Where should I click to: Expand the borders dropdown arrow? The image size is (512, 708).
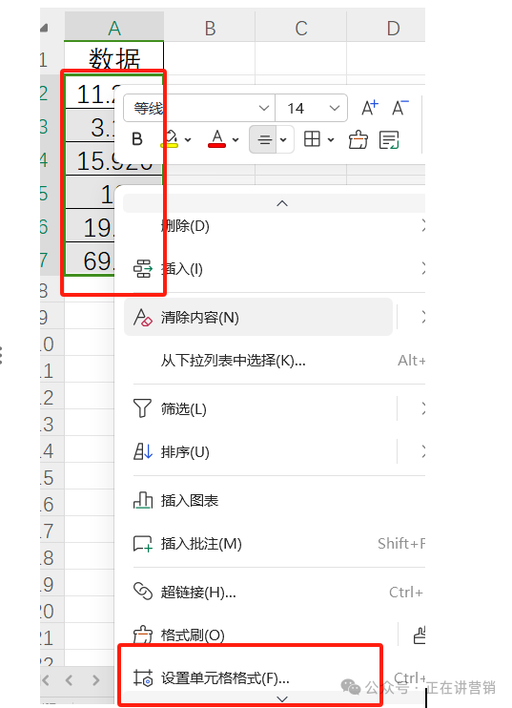[331, 140]
